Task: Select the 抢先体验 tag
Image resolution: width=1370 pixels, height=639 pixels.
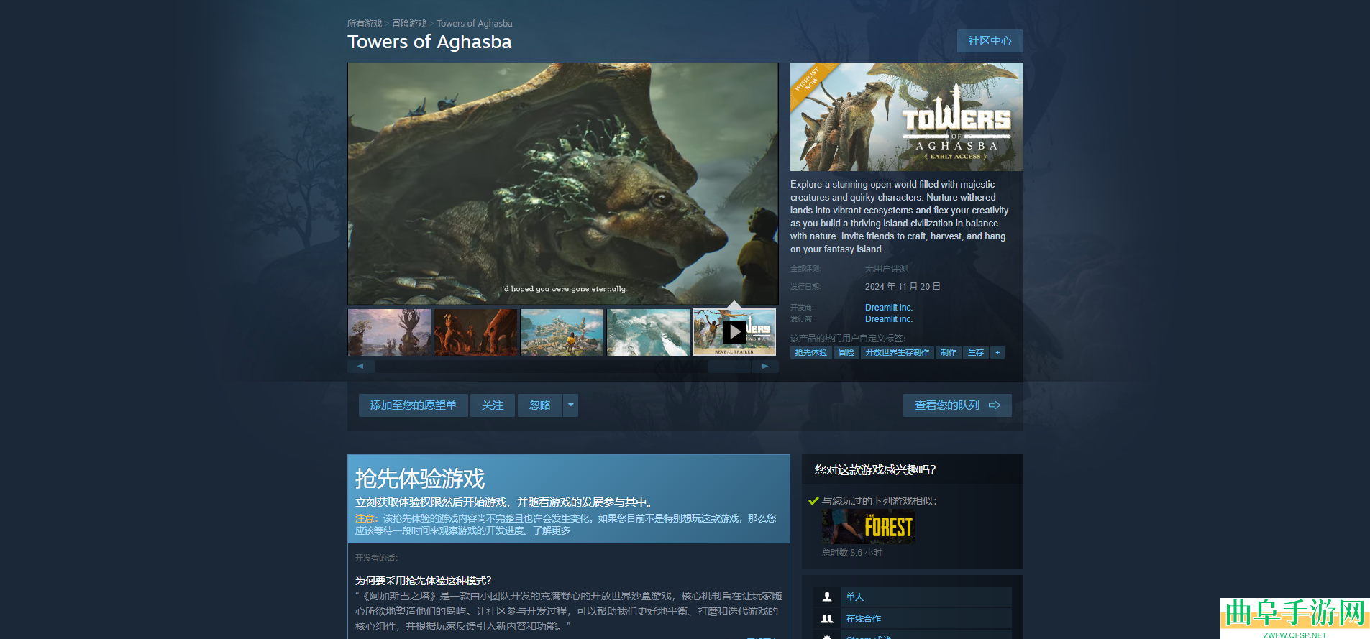Action: click(810, 353)
